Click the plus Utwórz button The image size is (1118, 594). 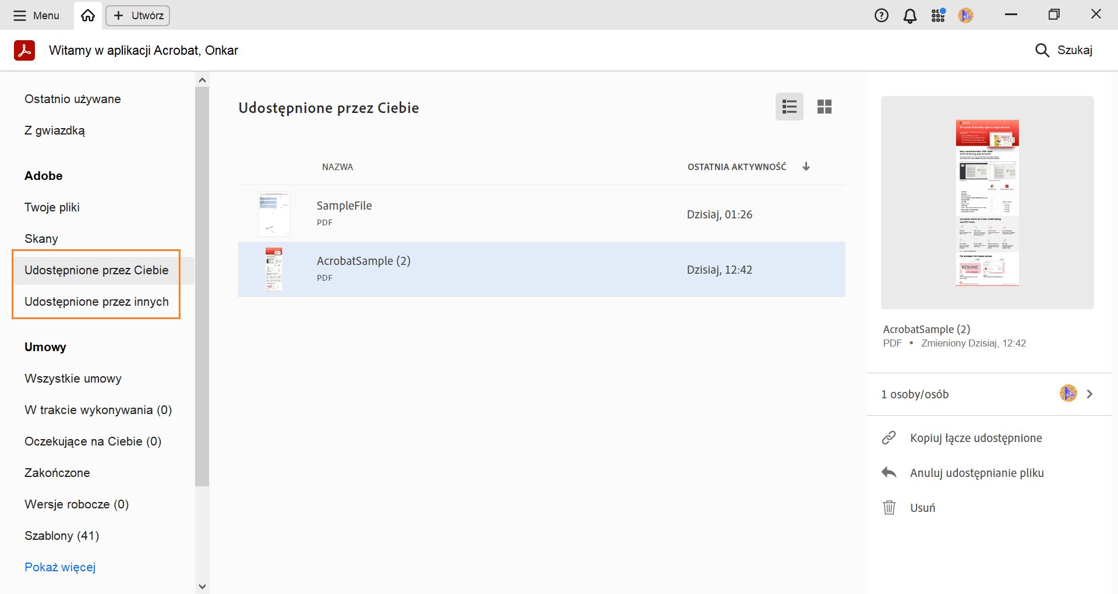pyautogui.click(x=138, y=15)
